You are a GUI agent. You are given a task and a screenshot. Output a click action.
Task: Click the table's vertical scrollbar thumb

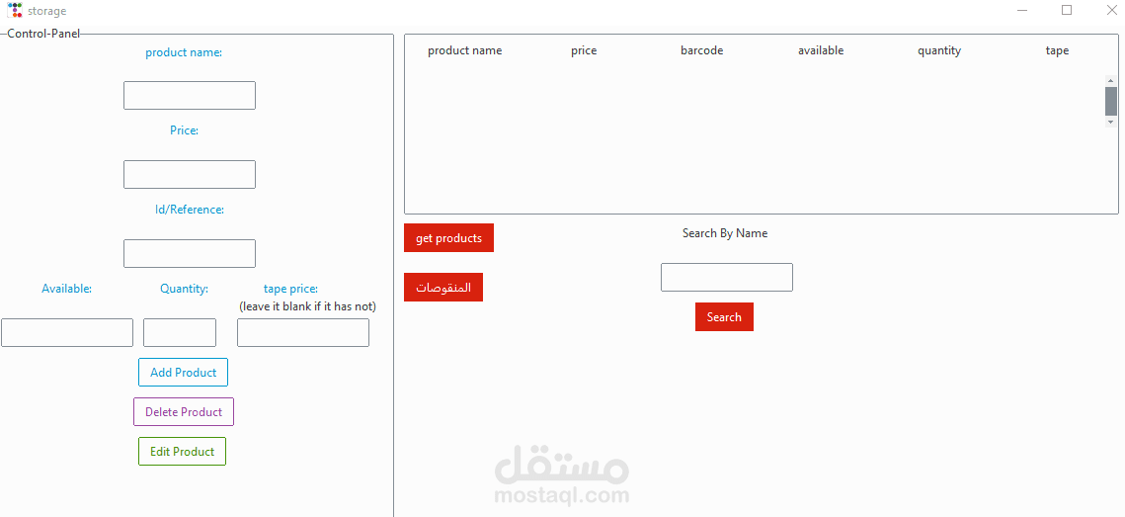pyautogui.click(x=1110, y=101)
